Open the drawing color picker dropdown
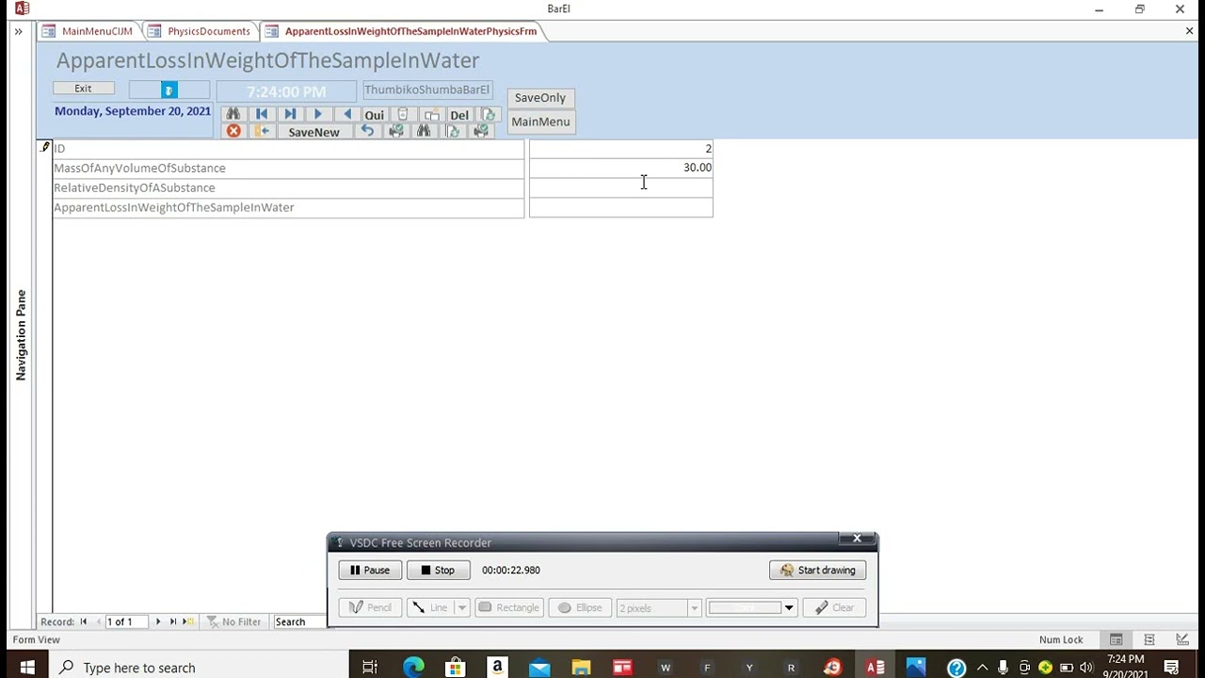This screenshot has height=678, width=1205. coord(789,607)
